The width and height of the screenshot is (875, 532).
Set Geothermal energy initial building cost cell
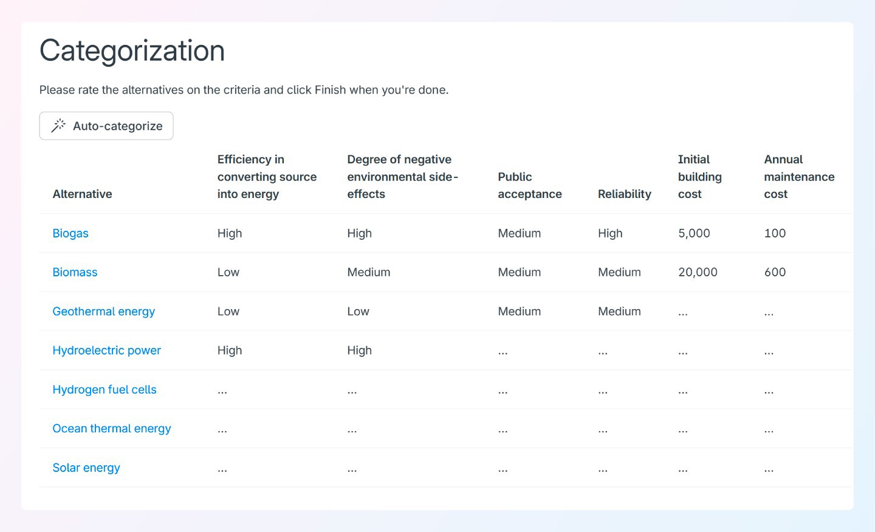[x=683, y=312]
